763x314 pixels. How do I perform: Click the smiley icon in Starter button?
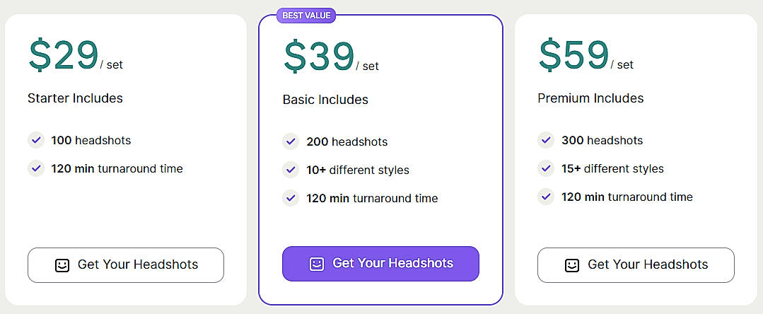(x=62, y=265)
